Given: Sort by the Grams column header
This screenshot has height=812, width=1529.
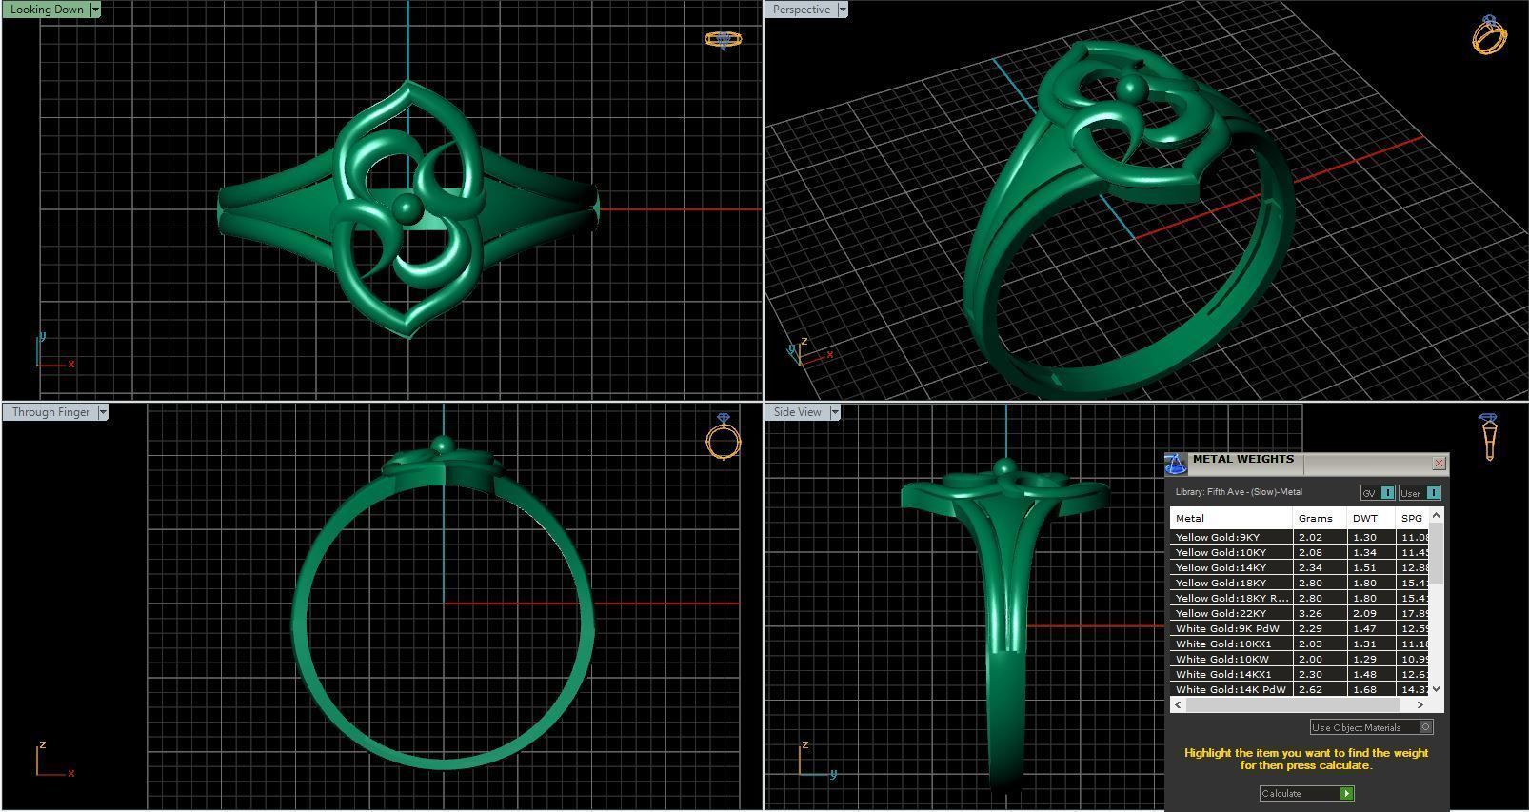Looking at the screenshot, I should click(x=1320, y=519).
